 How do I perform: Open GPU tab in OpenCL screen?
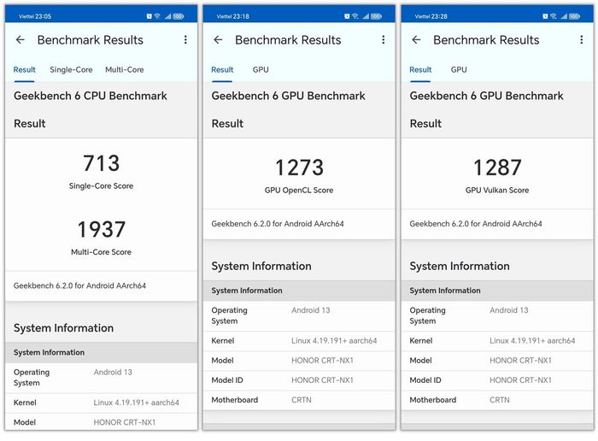261,70
